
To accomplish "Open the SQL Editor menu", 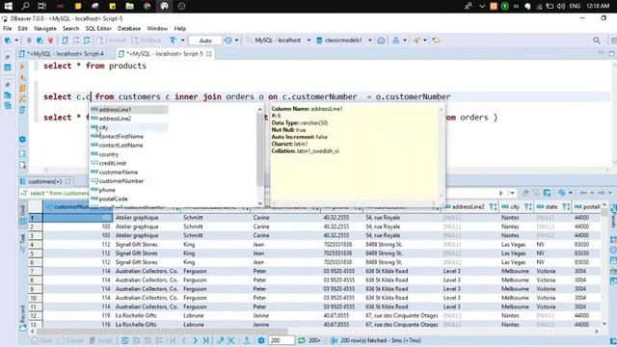I will click(x=98, y=28).
